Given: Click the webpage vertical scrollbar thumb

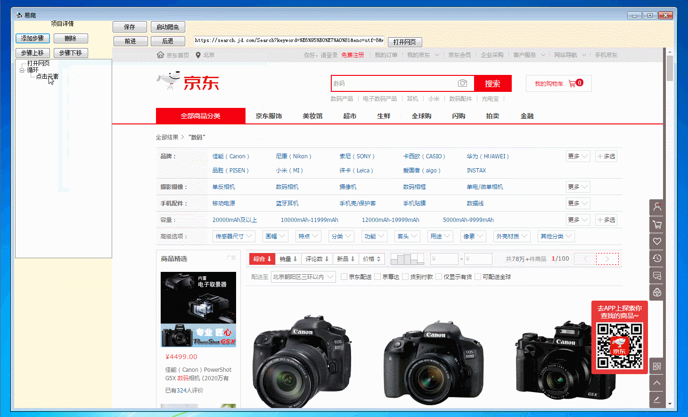Looking at the screenshot, I should tap(670, 68).
